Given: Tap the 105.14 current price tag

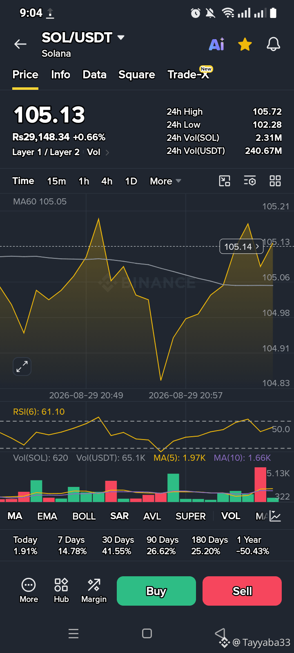Looking at the screenshot, I should [241, 247].
